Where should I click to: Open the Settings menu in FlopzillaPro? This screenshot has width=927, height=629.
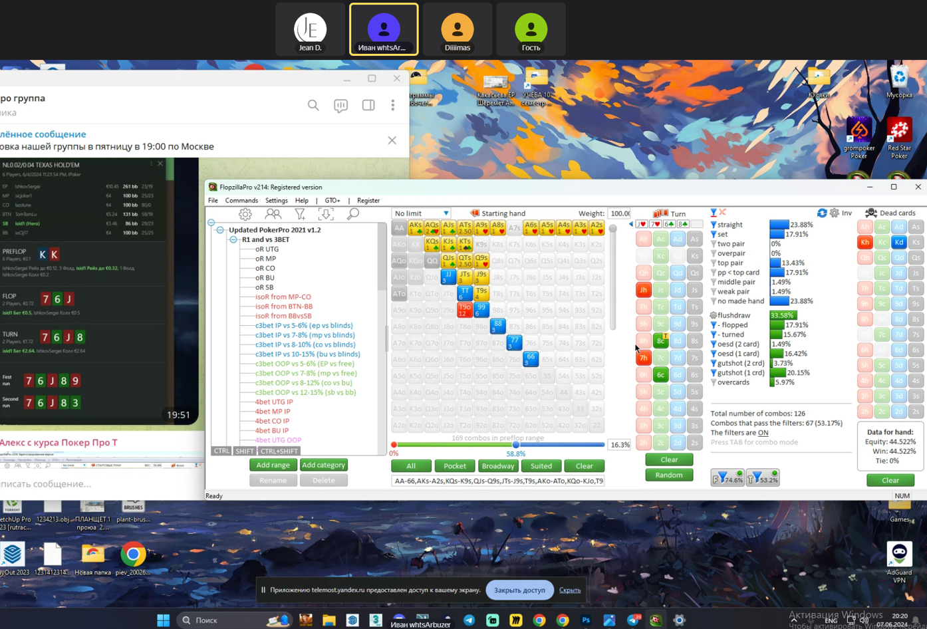tap(277, 201)
